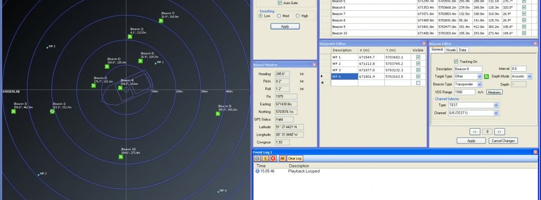
Task: Click the green target type icon in Beacon Editor
Action: tap(486, 76)
